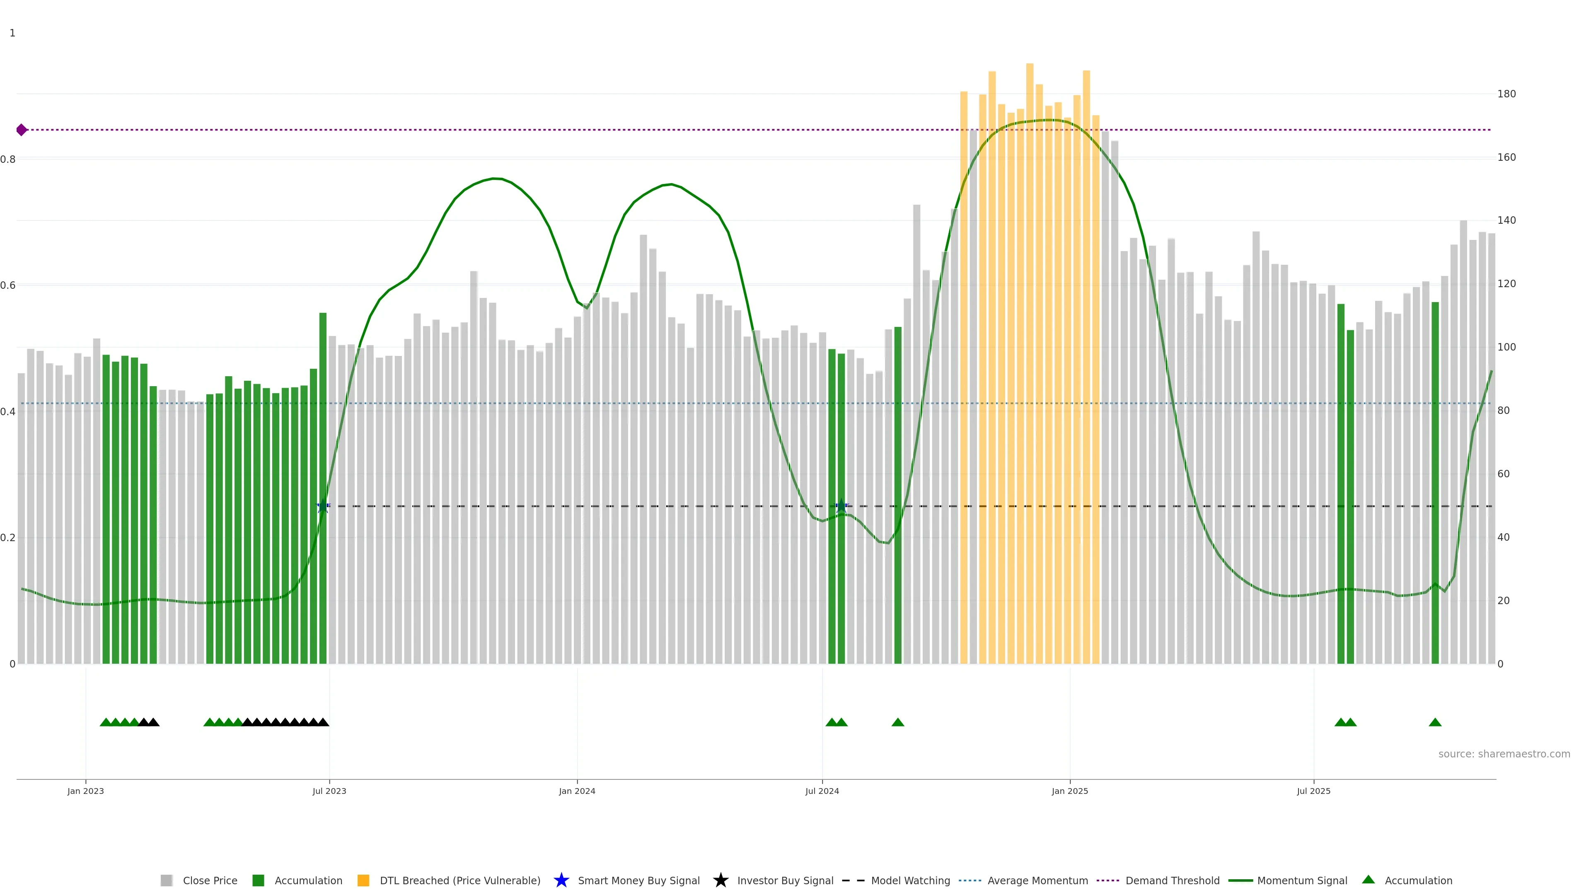1591x895 pixels.
Task: Click the Jan 2024 axis label
Action: point(577,791)
